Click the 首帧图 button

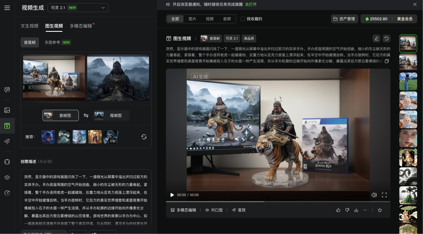pyautogui.click(x=61, y=116)
